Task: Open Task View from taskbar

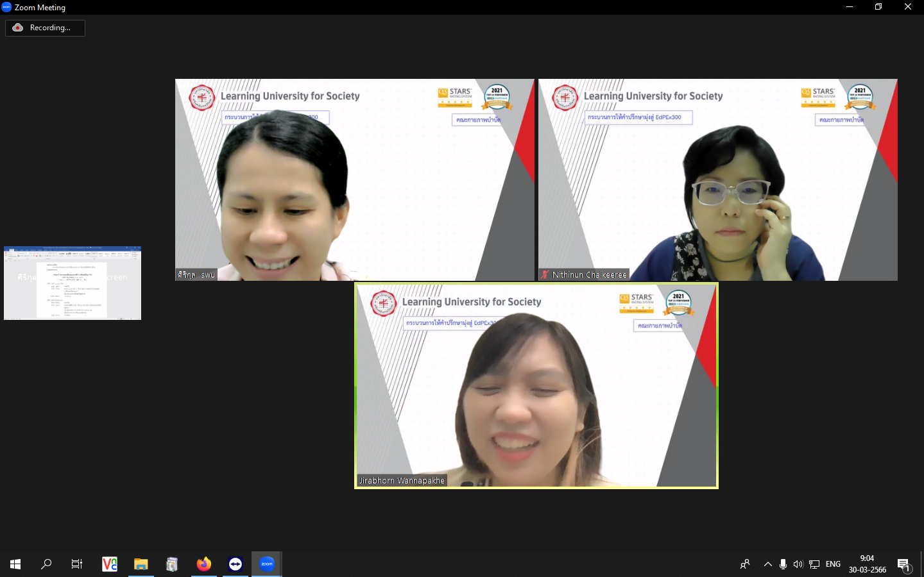Action: 77,564
